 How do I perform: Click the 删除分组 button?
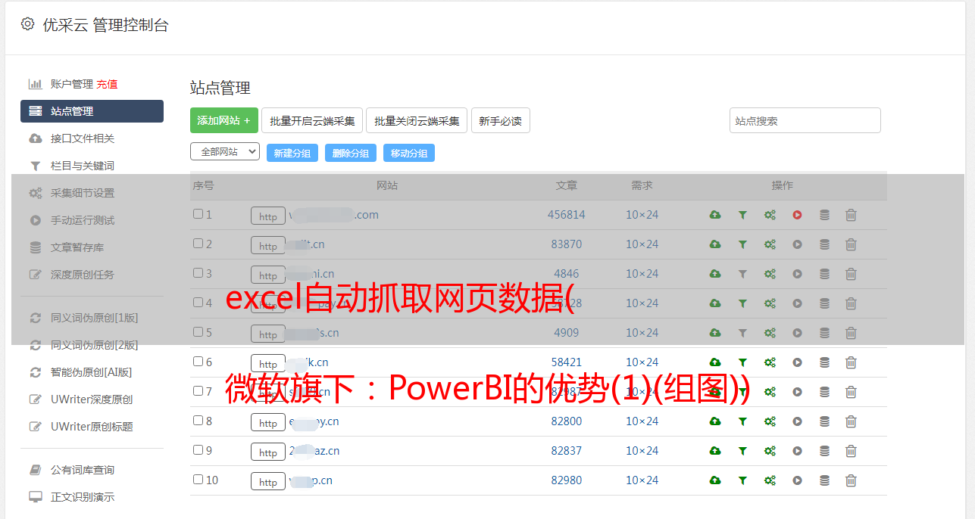(x=351, y=153)
